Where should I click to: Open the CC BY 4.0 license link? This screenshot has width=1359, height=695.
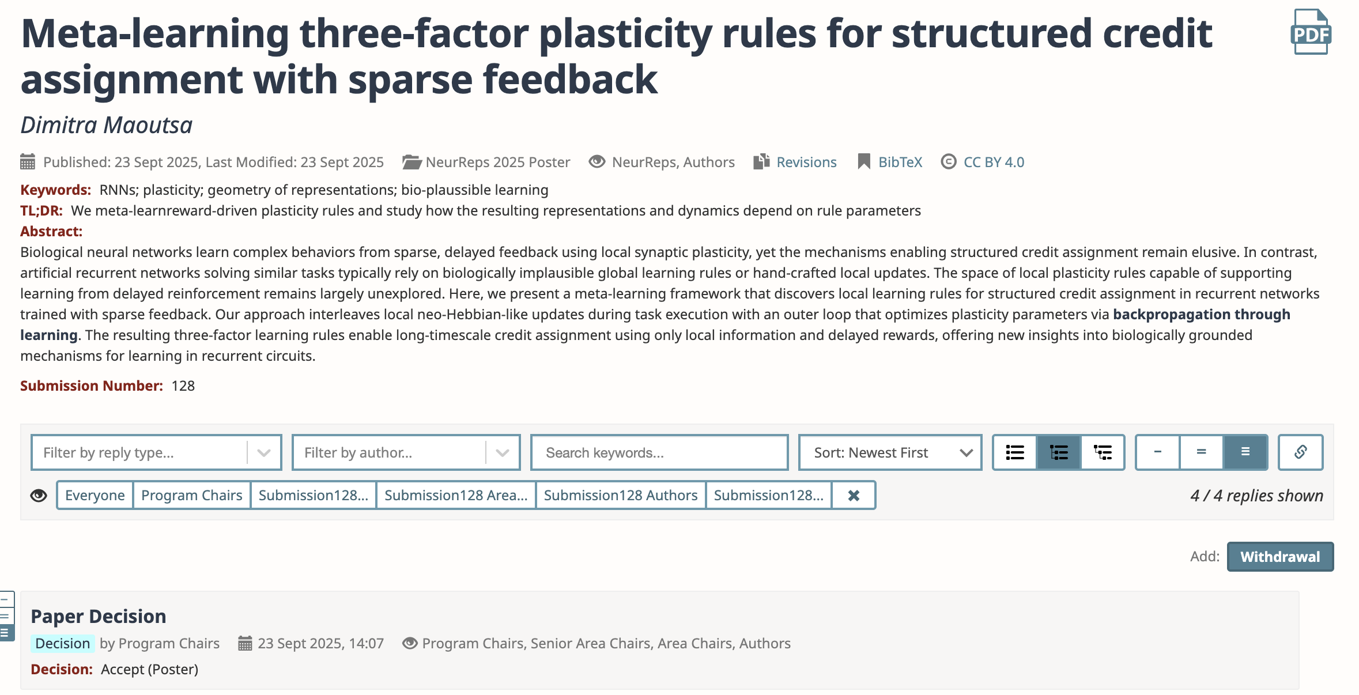[x=994, y=162]
